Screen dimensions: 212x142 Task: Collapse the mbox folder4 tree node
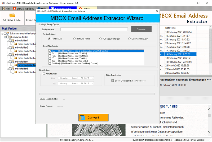[x=8, y=62]
